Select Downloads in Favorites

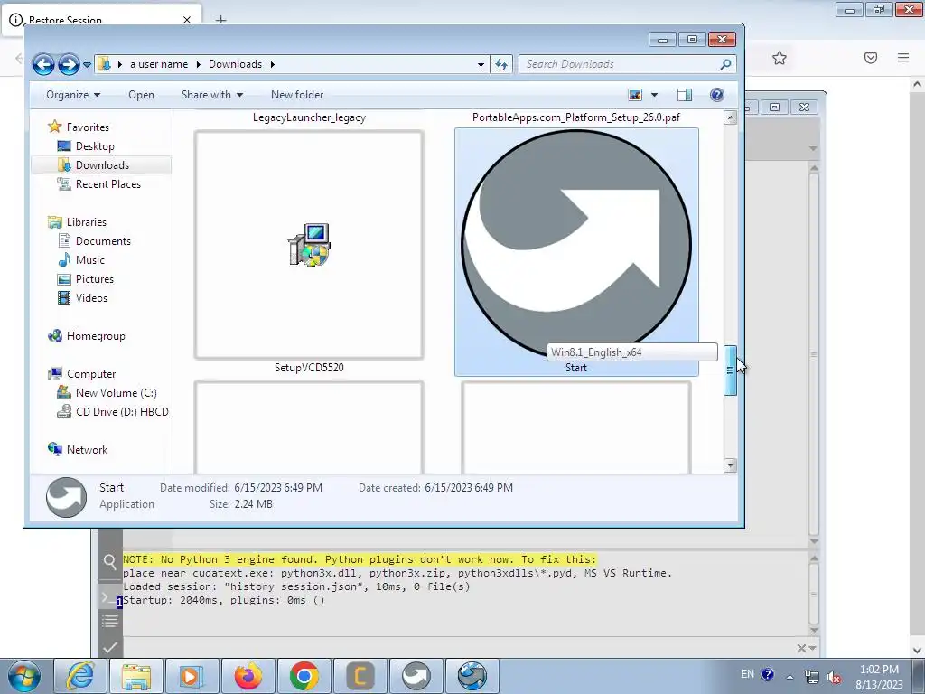pos(101,165)
